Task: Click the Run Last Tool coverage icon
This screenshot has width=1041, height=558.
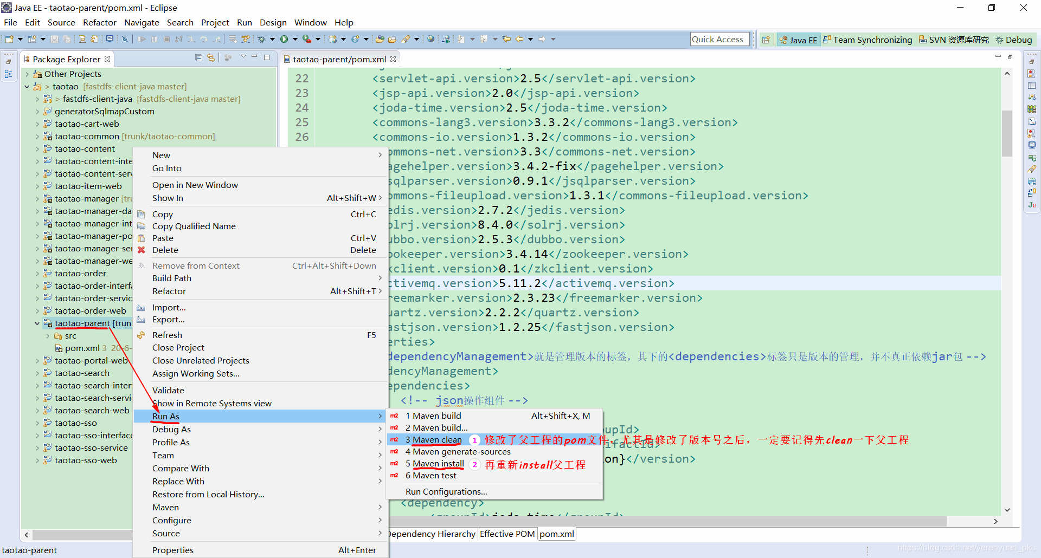Action: click(307, 39)
